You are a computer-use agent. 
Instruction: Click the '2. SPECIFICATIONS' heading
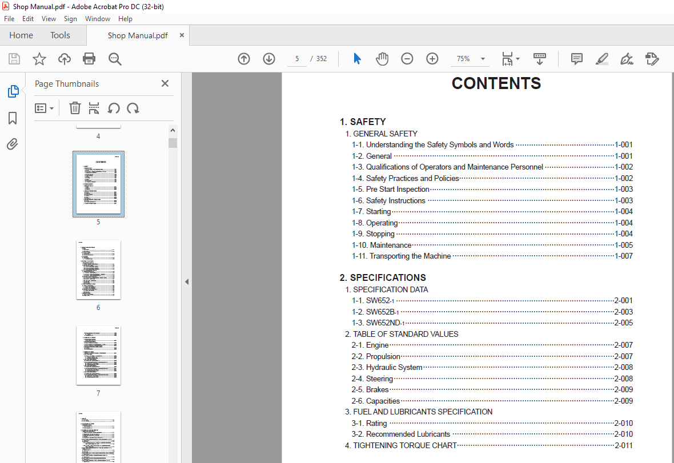click(x=383, y=277)
